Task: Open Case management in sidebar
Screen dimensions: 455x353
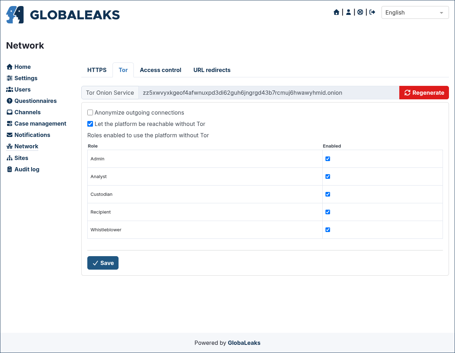Action: pos(37,123)
